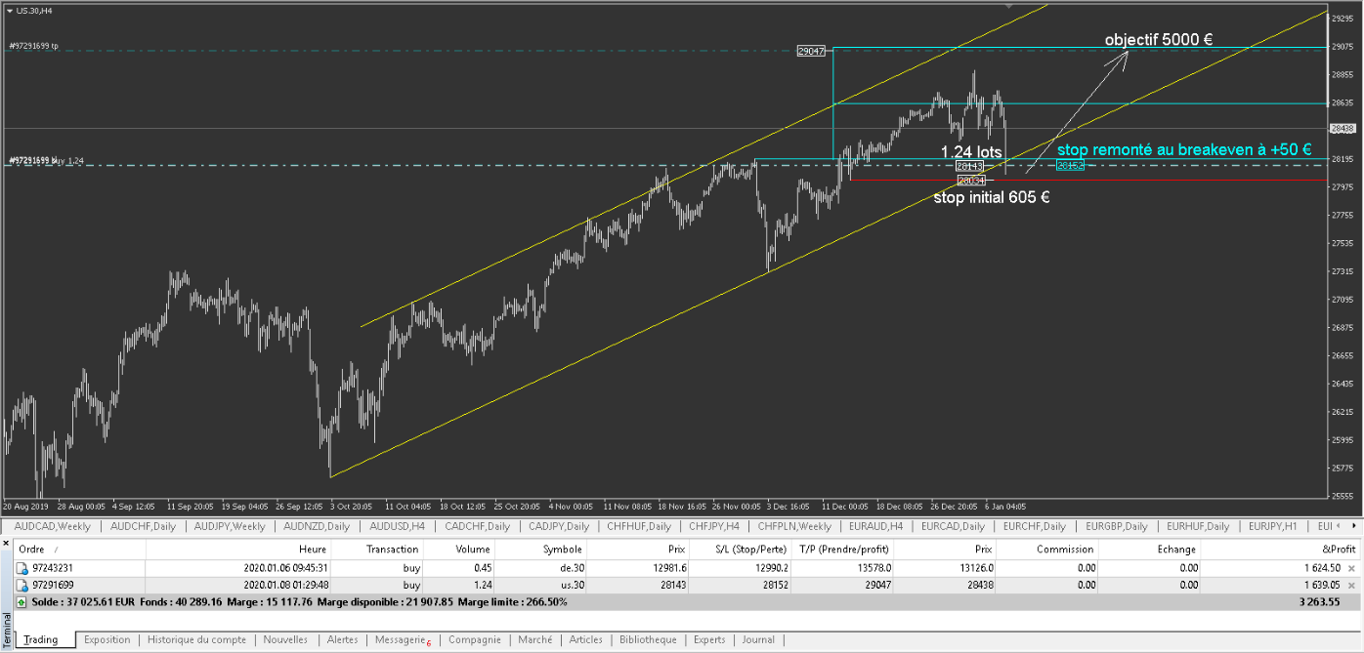Switch to the EURCAD,Daily chart tab
1364x653 pixels.
pos(953,526)
